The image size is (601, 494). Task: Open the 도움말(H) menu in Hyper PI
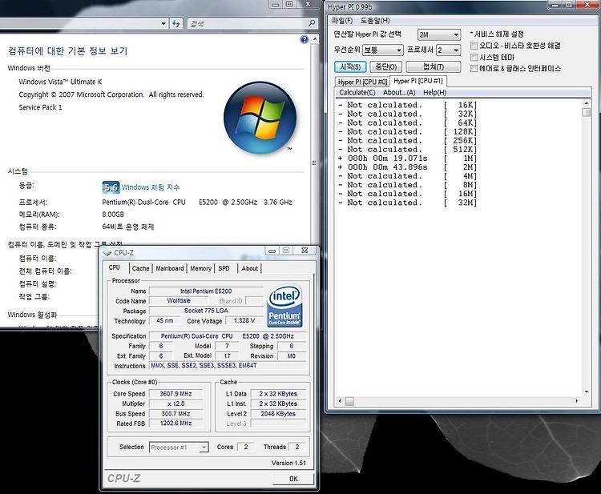pos(375,20)
